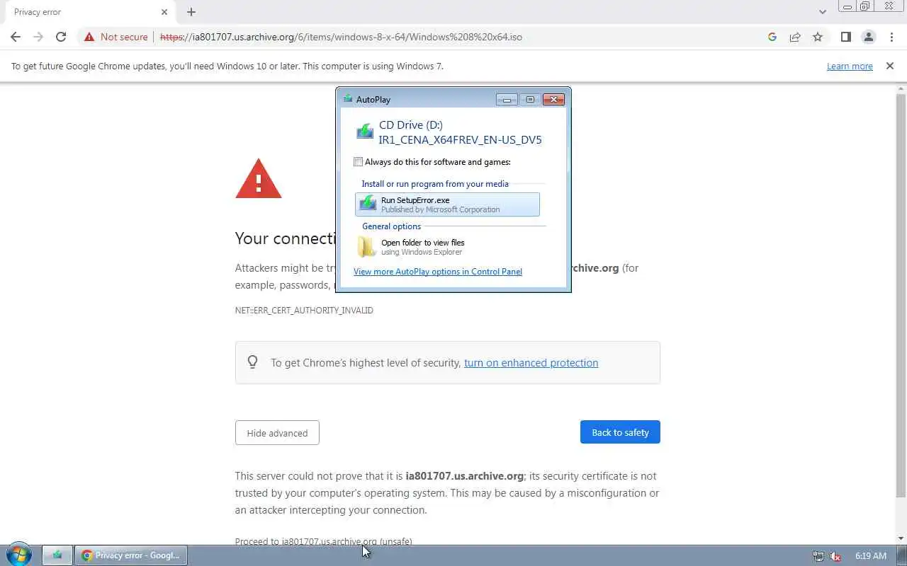This screenshot has height=566, width=907.
Task: Click the page vertical scrollbar
Action: tap(901, 296)
